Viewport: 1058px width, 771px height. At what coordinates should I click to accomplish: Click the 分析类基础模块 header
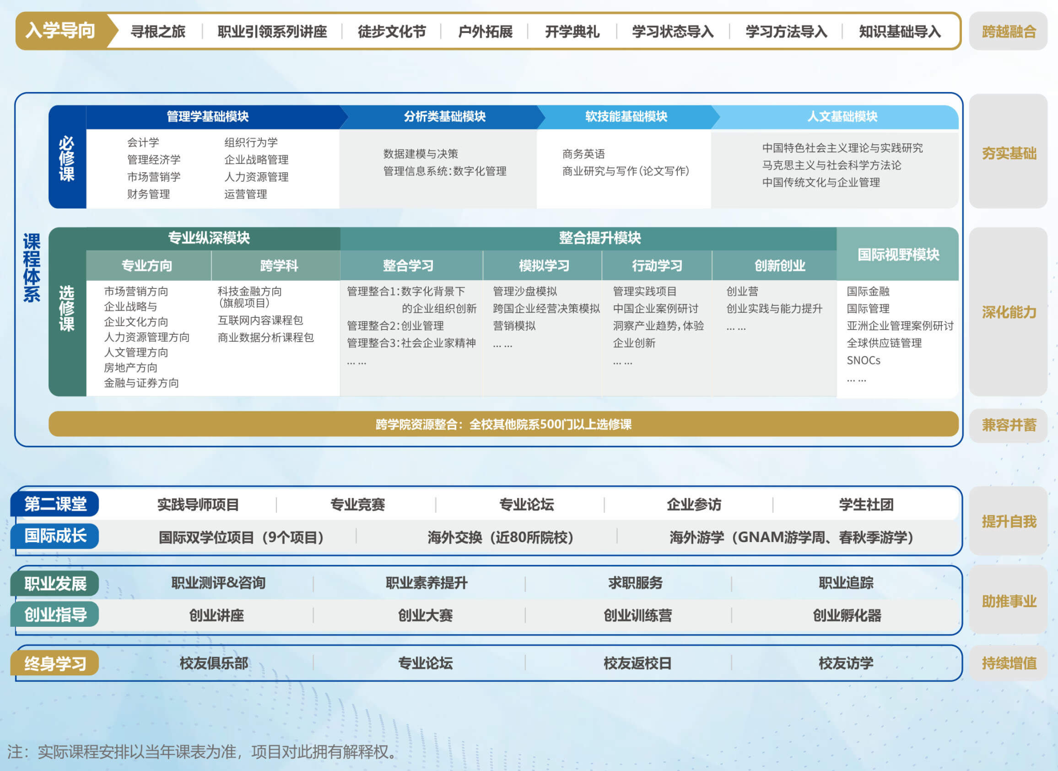click(x=444, y=117)
